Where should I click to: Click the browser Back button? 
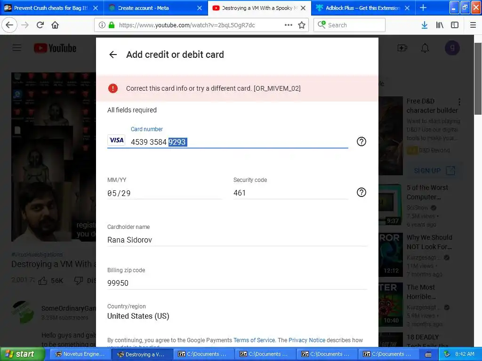(9, 25)
